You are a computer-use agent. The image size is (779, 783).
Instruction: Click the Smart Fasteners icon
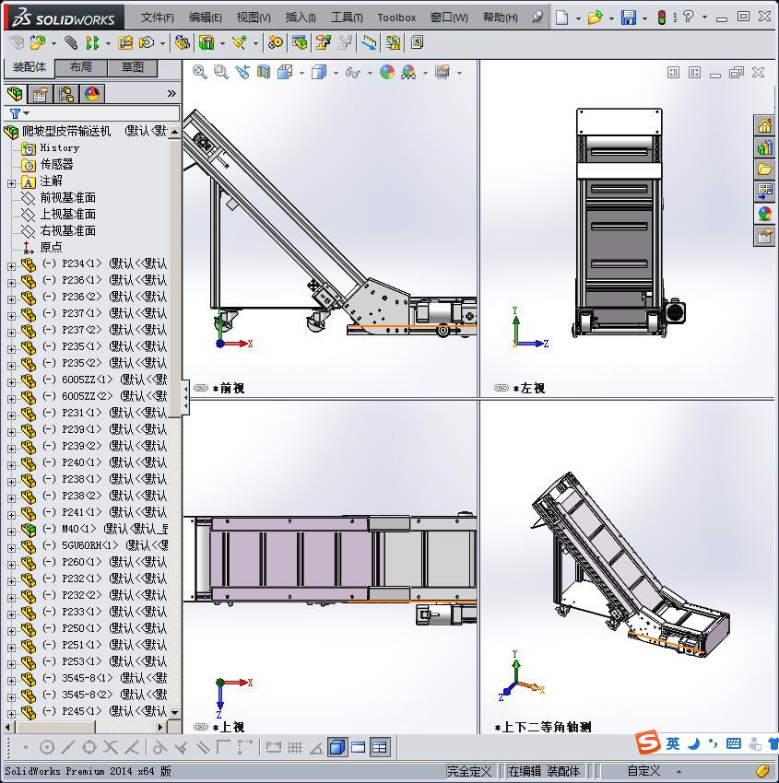tap(125, 43)
